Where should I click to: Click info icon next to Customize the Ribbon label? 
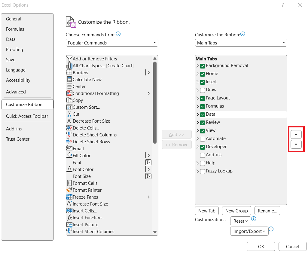tap(242, 34)
